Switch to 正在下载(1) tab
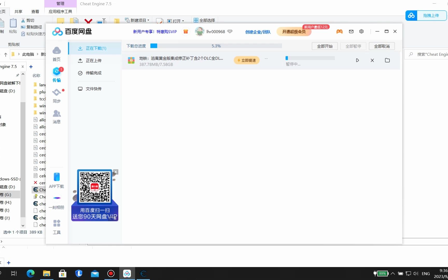448x280 pixels. [95, 48]
